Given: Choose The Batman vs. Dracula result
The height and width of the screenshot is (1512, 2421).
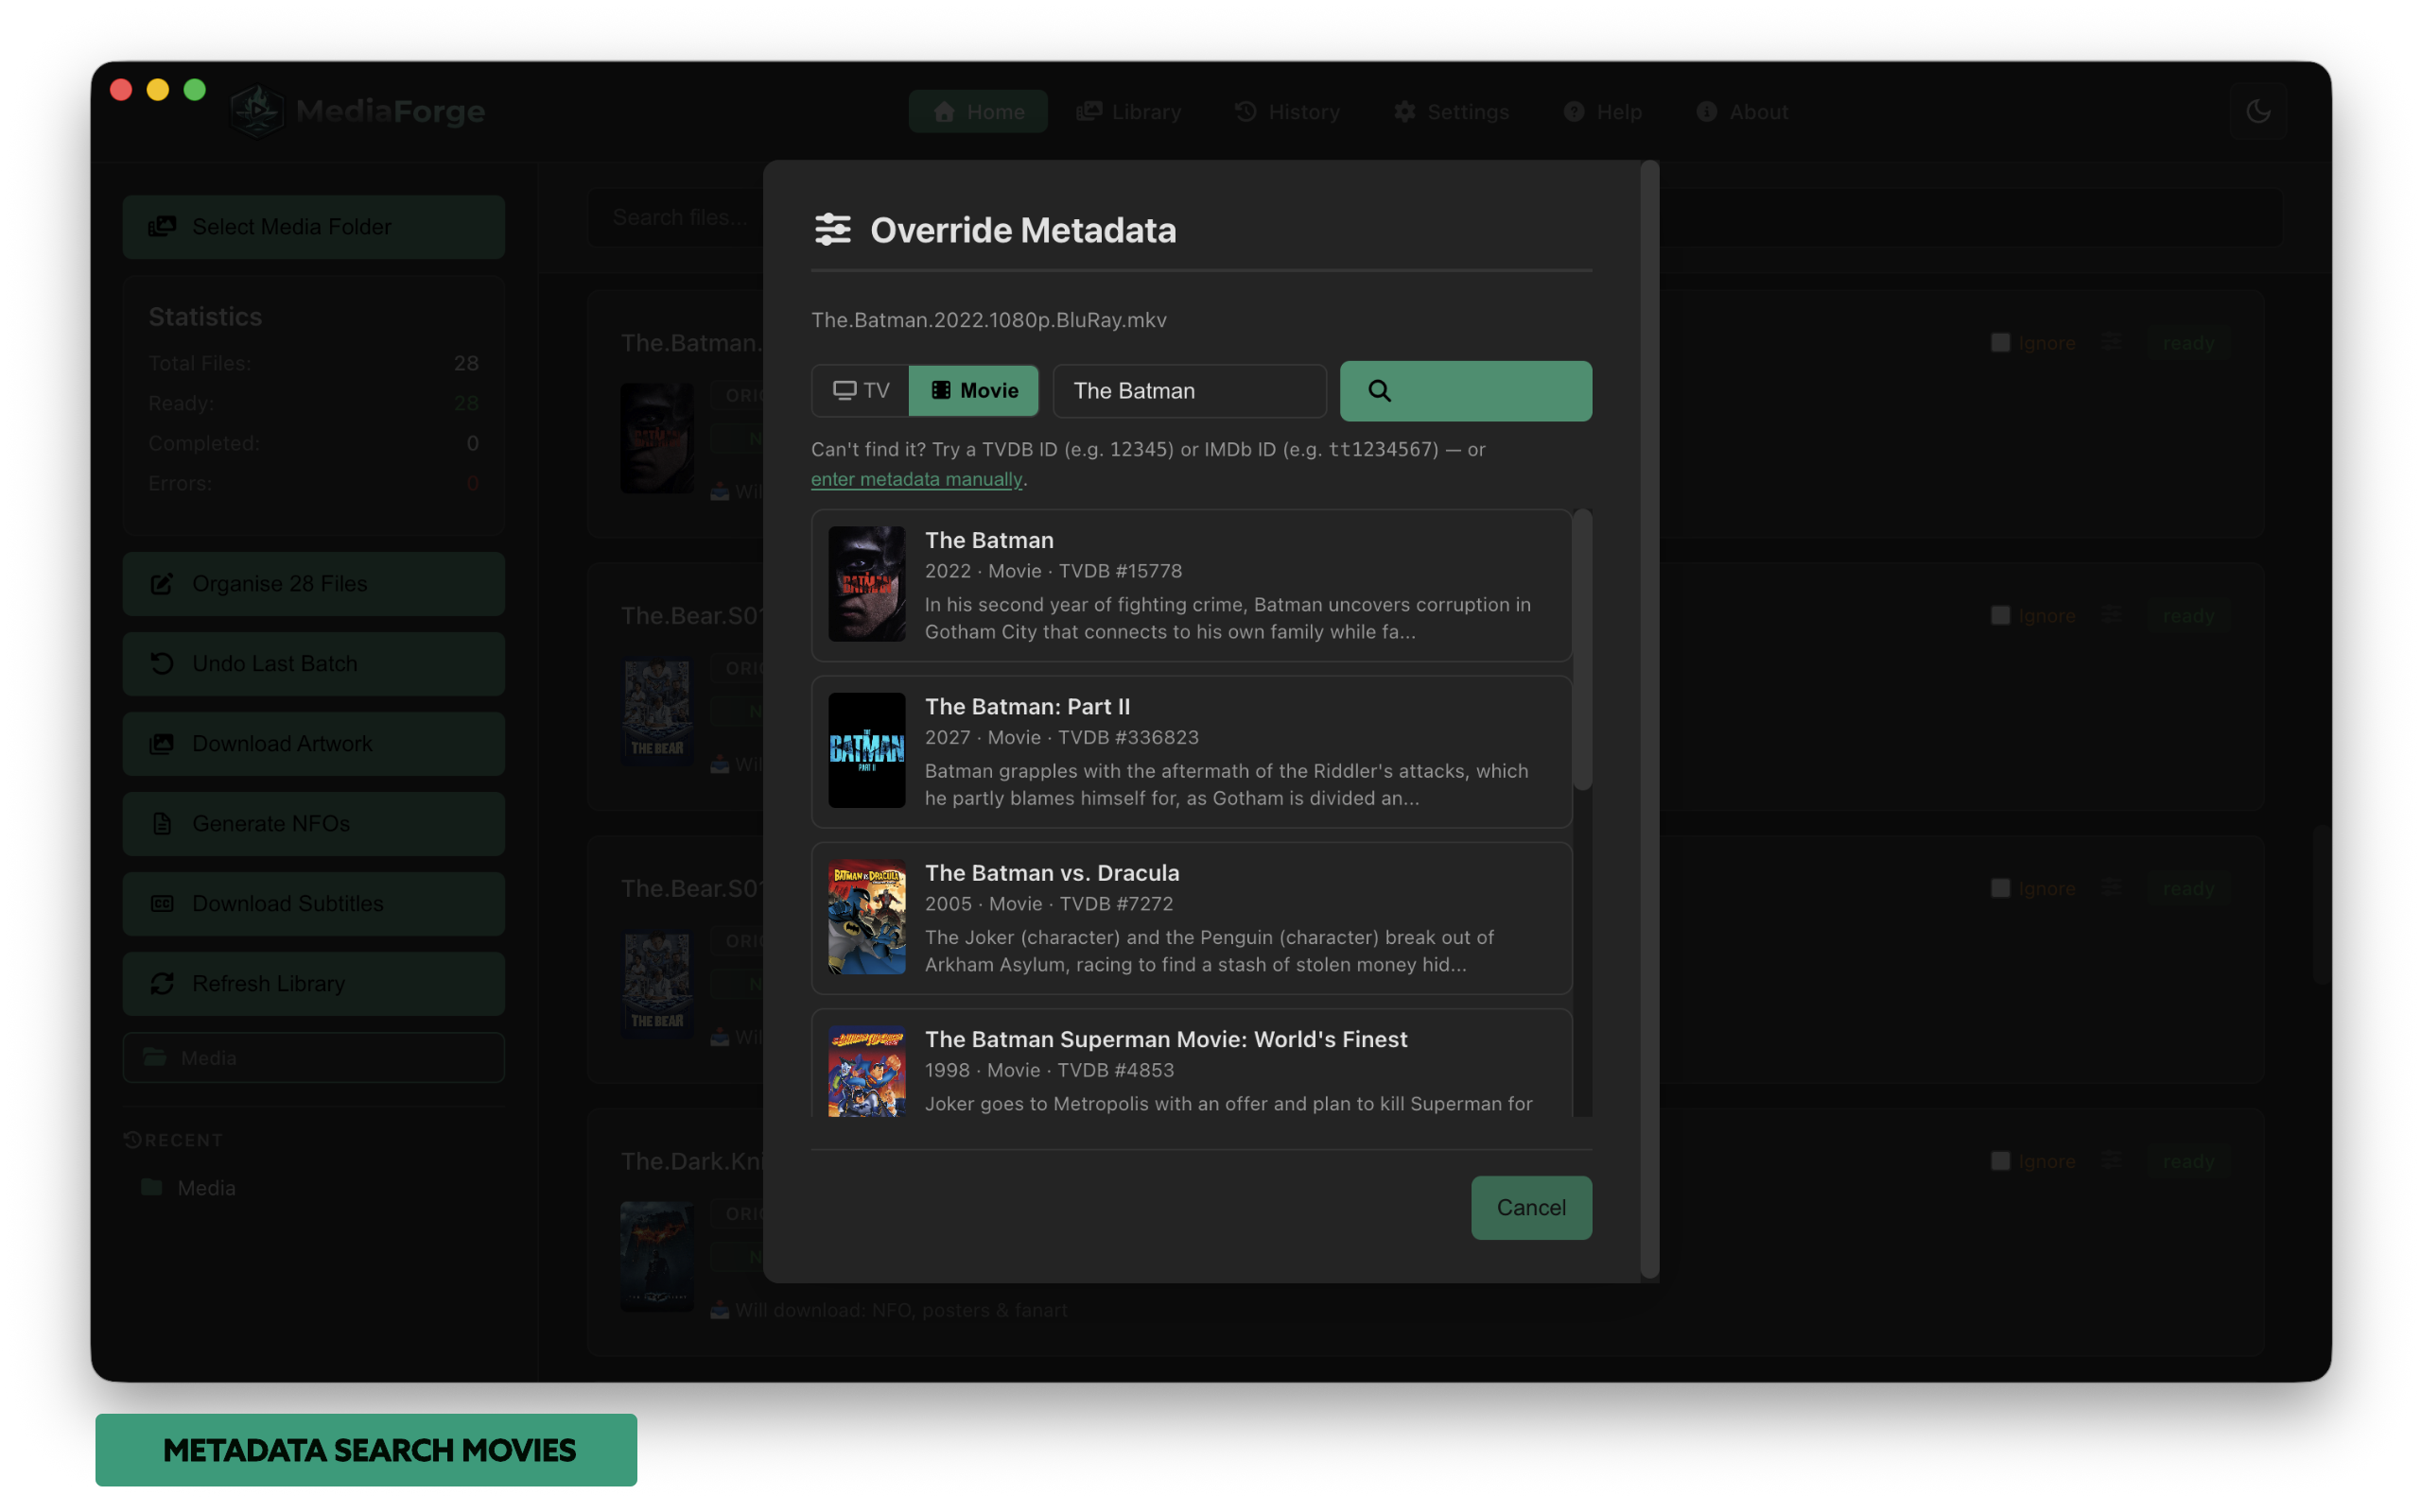Looking at the screenshot, I should [x=1192, y=917].
